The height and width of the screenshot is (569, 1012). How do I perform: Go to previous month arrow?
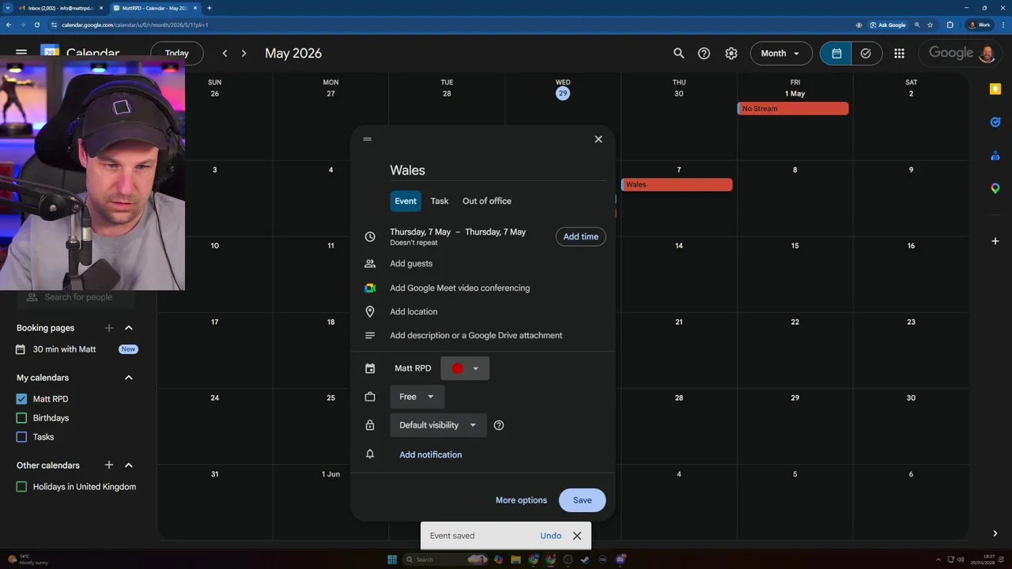pos(225,53)
